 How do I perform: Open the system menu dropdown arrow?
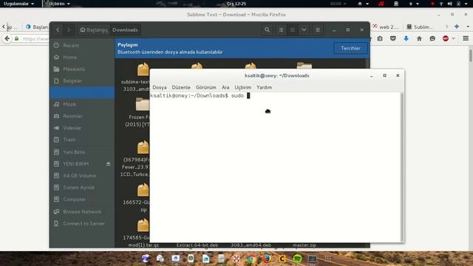click(466, 4)
